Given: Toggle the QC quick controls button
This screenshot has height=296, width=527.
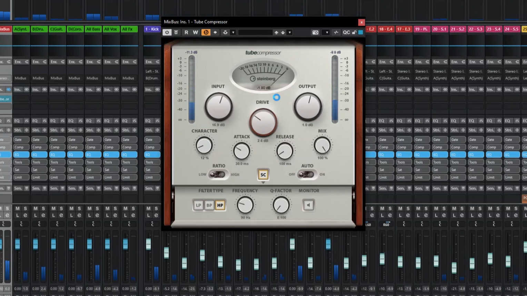Looking at the screenshot, I should [346, 32].
